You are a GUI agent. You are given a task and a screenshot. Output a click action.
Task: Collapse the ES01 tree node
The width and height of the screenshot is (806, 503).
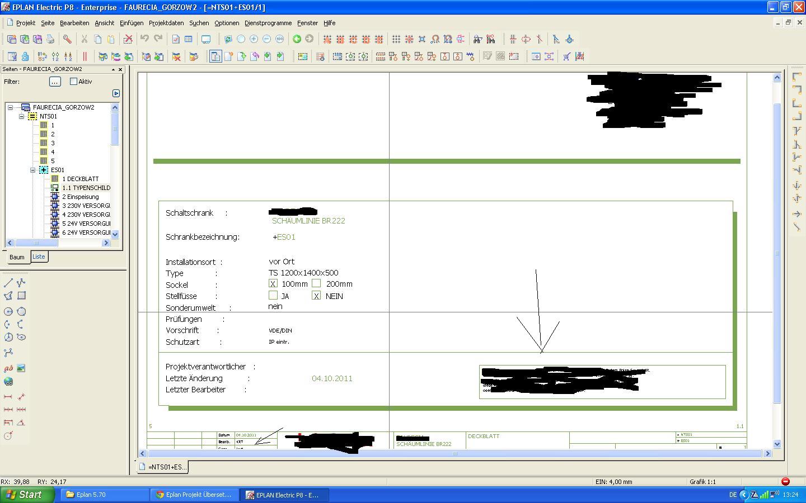[x=32, y=170]
